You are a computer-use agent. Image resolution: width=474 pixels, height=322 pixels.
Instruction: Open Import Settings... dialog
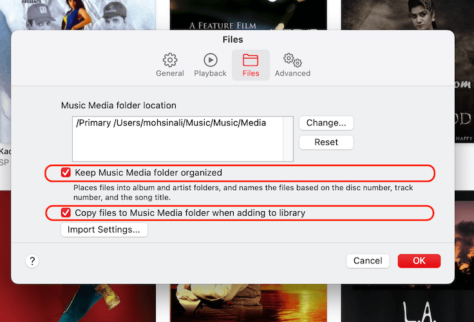point(104,230)
